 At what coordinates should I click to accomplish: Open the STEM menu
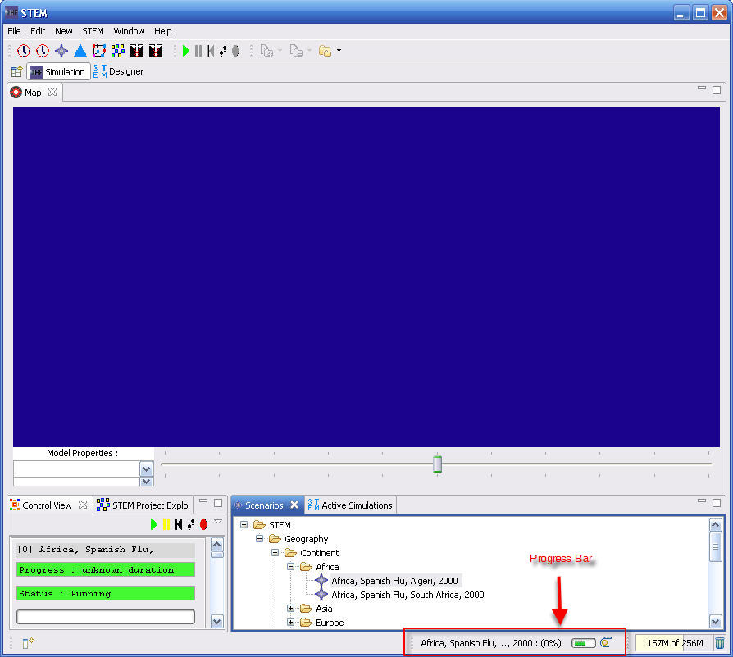[93, 31]
